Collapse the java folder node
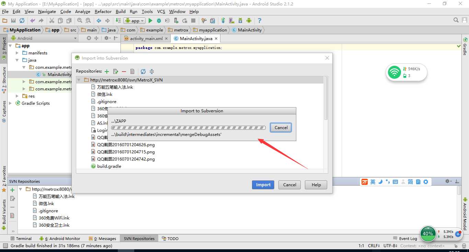 point(17,60)
